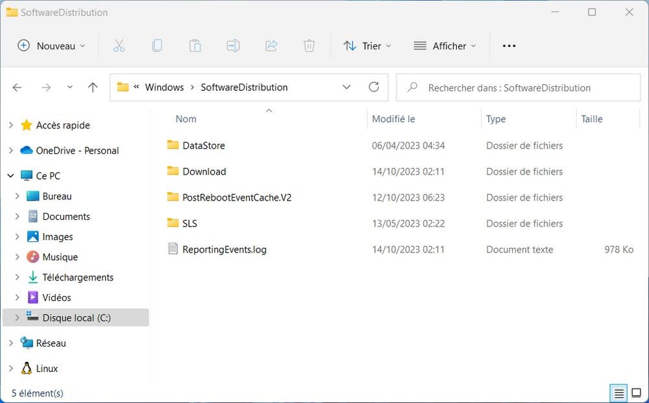Select the ReportingEvents.log file
The height and width of the screenshot is (403, 649).
click(x=225, y=249)
